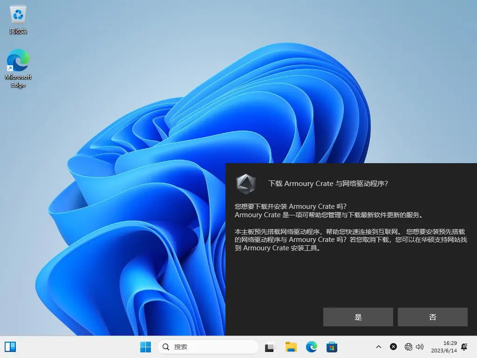Expand the hidden system tray icons chevron

[x=378, y=347]
